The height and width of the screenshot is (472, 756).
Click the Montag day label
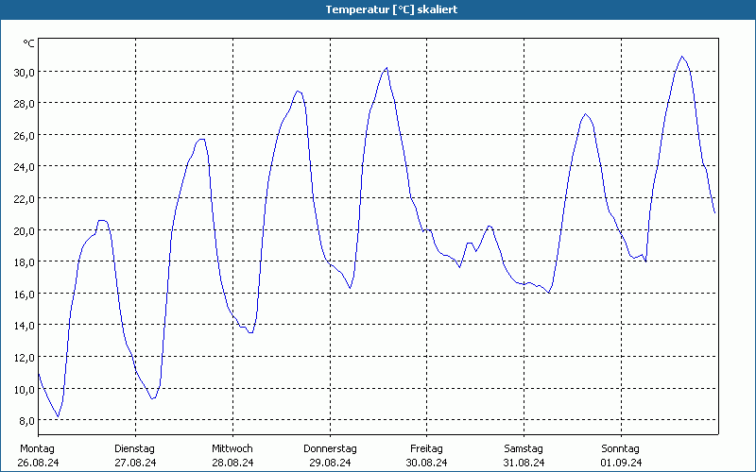click(37, 449)
